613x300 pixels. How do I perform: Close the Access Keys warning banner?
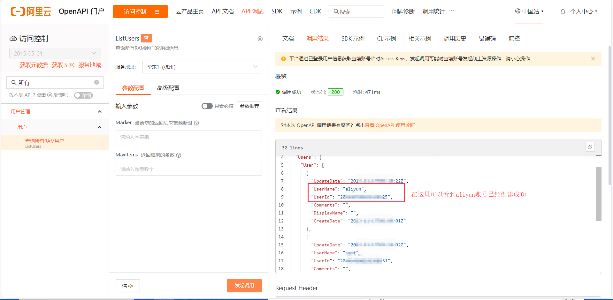pos(593,59)
